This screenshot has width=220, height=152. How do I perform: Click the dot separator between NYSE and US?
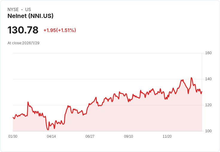coord(22,10)
